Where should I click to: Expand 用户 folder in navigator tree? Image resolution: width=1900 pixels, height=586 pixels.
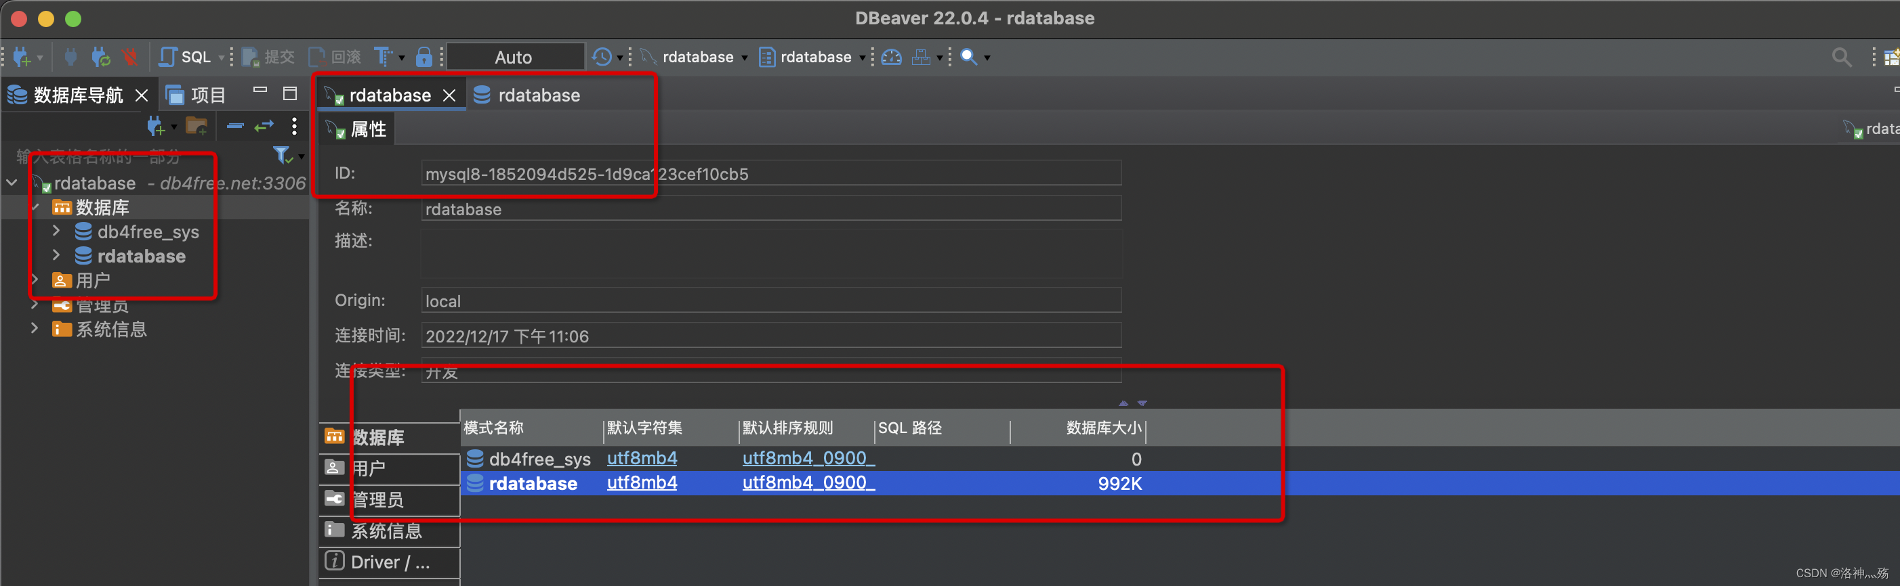35,279
